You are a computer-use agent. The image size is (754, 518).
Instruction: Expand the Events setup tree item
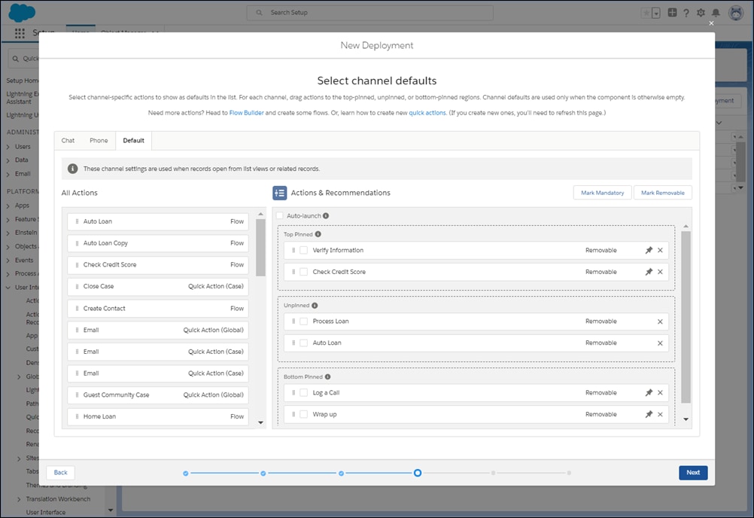tap(8, 261)
